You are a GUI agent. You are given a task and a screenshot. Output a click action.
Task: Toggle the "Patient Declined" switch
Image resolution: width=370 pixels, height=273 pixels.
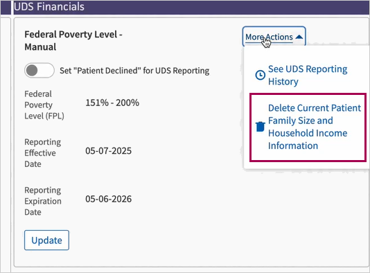click(39, 70)
